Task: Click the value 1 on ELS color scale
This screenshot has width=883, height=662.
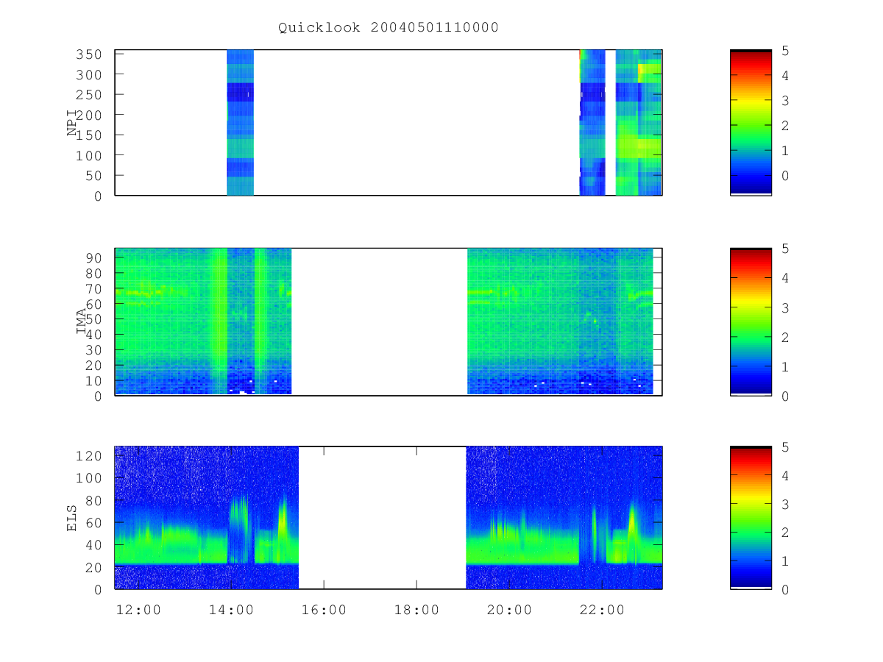Action: (x=786, y=561)
